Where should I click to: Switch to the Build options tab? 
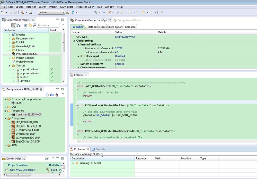116,27
